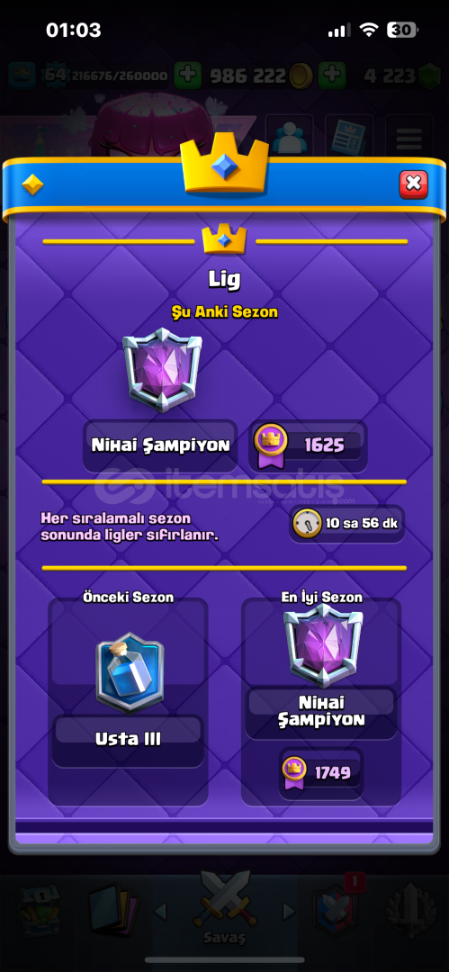Navigate right with arrow beside Savaş
This screenshot has height=972, width=449.
coord(288,911)
